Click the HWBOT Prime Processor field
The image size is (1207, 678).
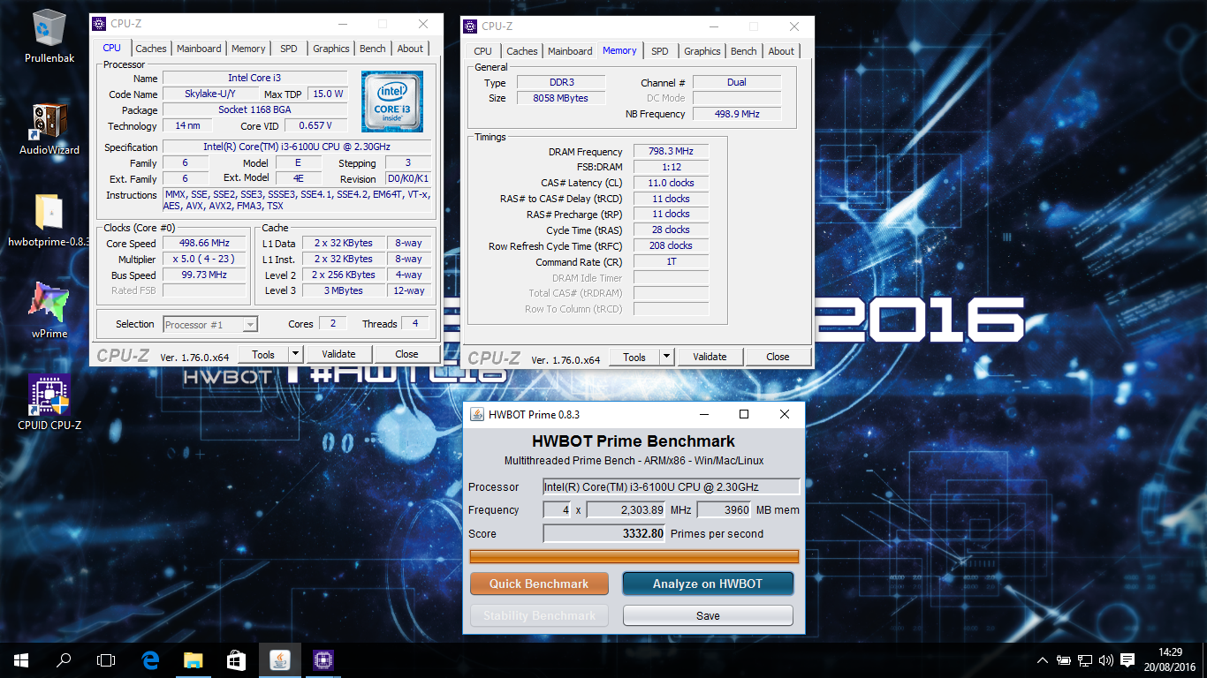[672, 486]
